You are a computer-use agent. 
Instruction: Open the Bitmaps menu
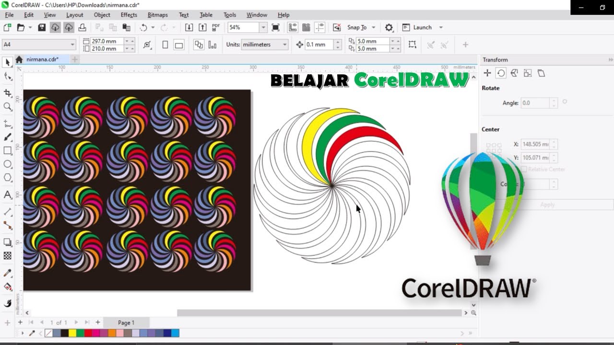coord(157,15)
